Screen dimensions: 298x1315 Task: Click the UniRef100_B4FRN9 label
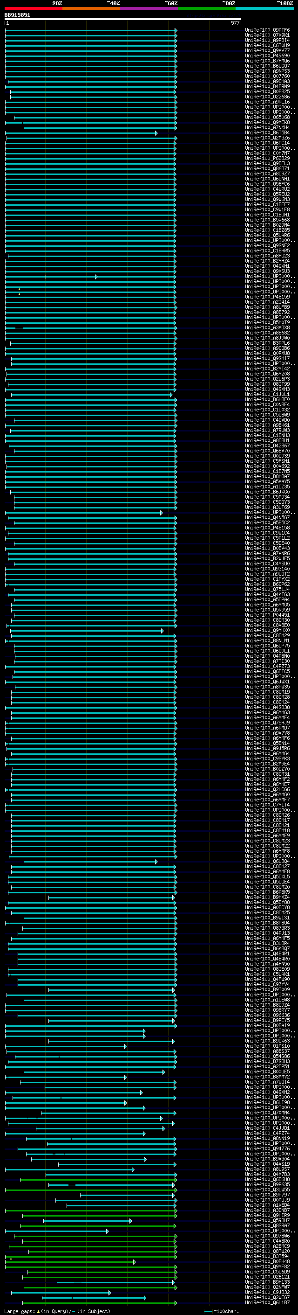[267, 86]
